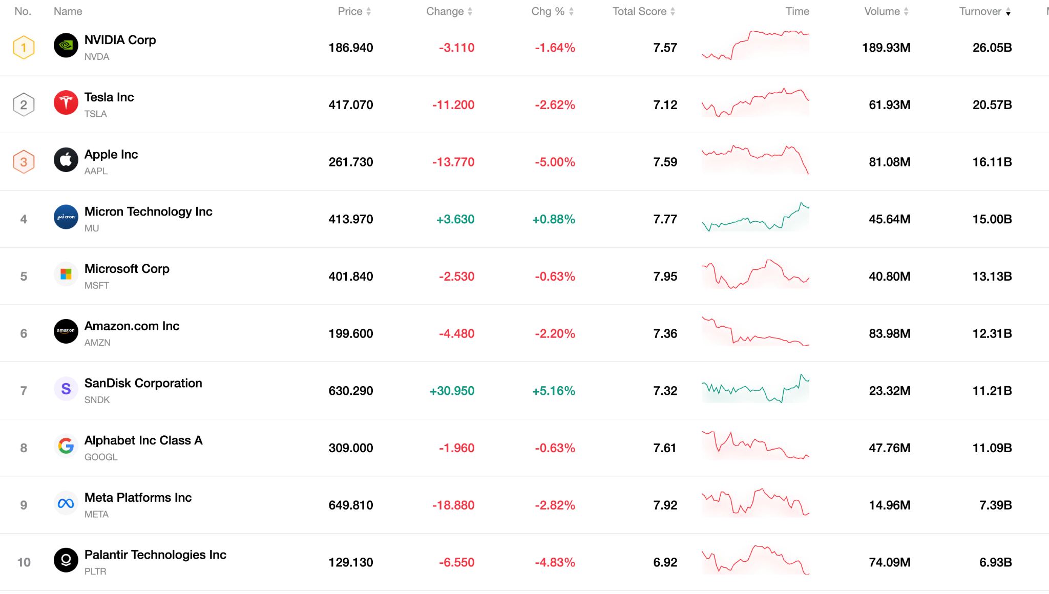The width and height of the screenshot is (1049, 594).
Task: Click the Tesla logo icon
Action: click(66, 103)
